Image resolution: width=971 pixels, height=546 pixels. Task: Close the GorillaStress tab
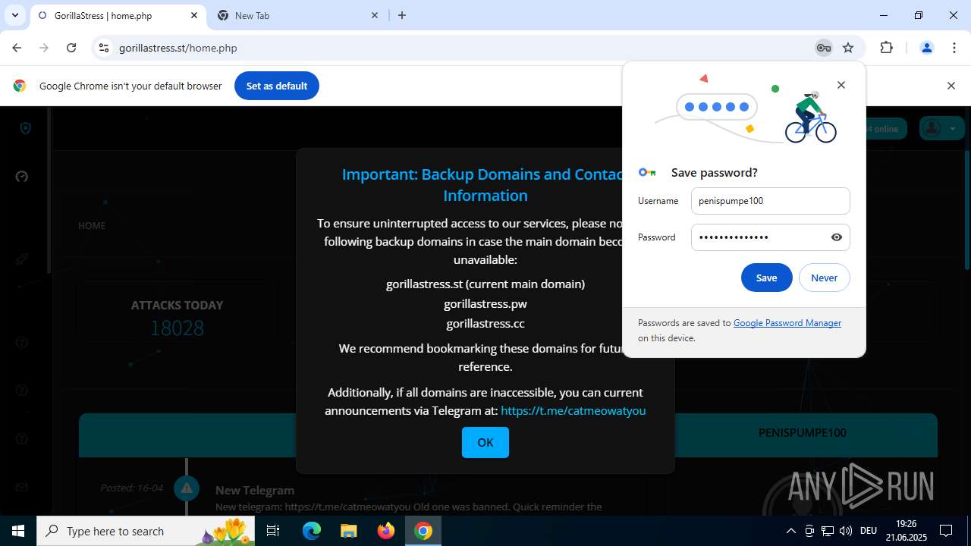click(x=194, y=15)
